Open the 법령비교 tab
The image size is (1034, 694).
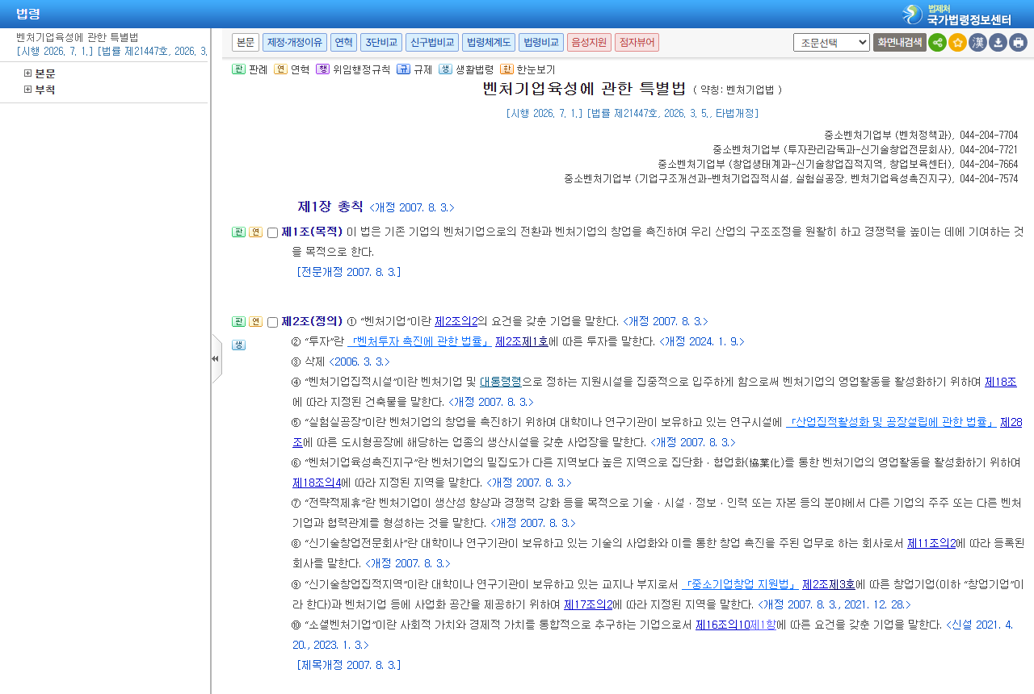click(x=540, y=42)
